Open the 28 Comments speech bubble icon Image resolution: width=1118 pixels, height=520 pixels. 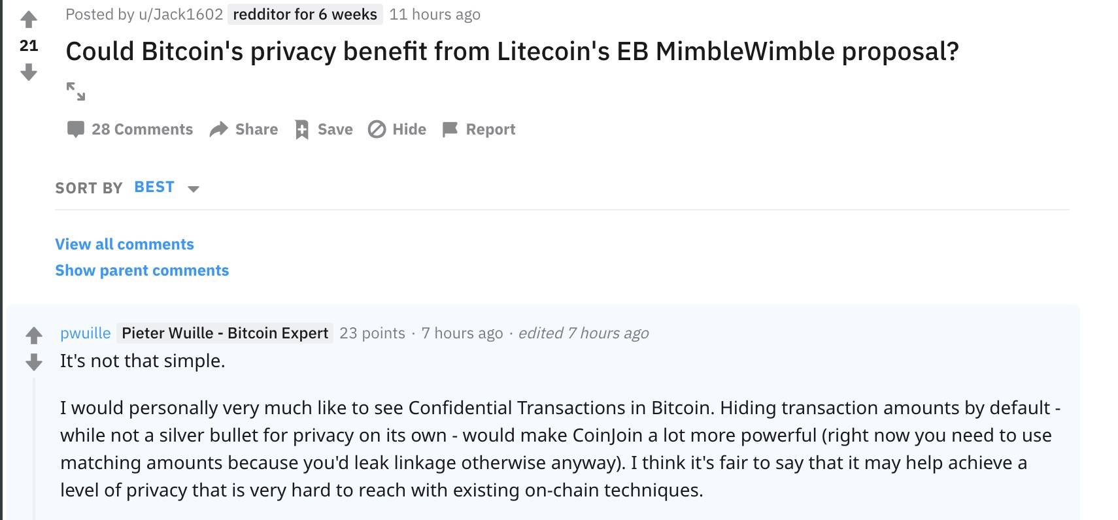tap(76, 129)
